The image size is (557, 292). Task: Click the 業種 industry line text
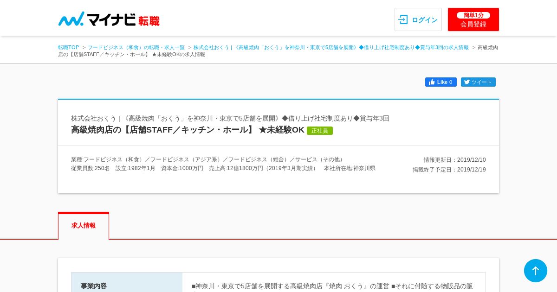tap(208, 159)
